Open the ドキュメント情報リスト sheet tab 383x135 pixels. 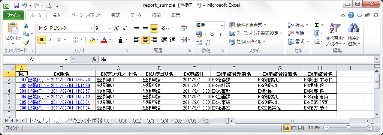pyautogui.click(x=91, y=121)
